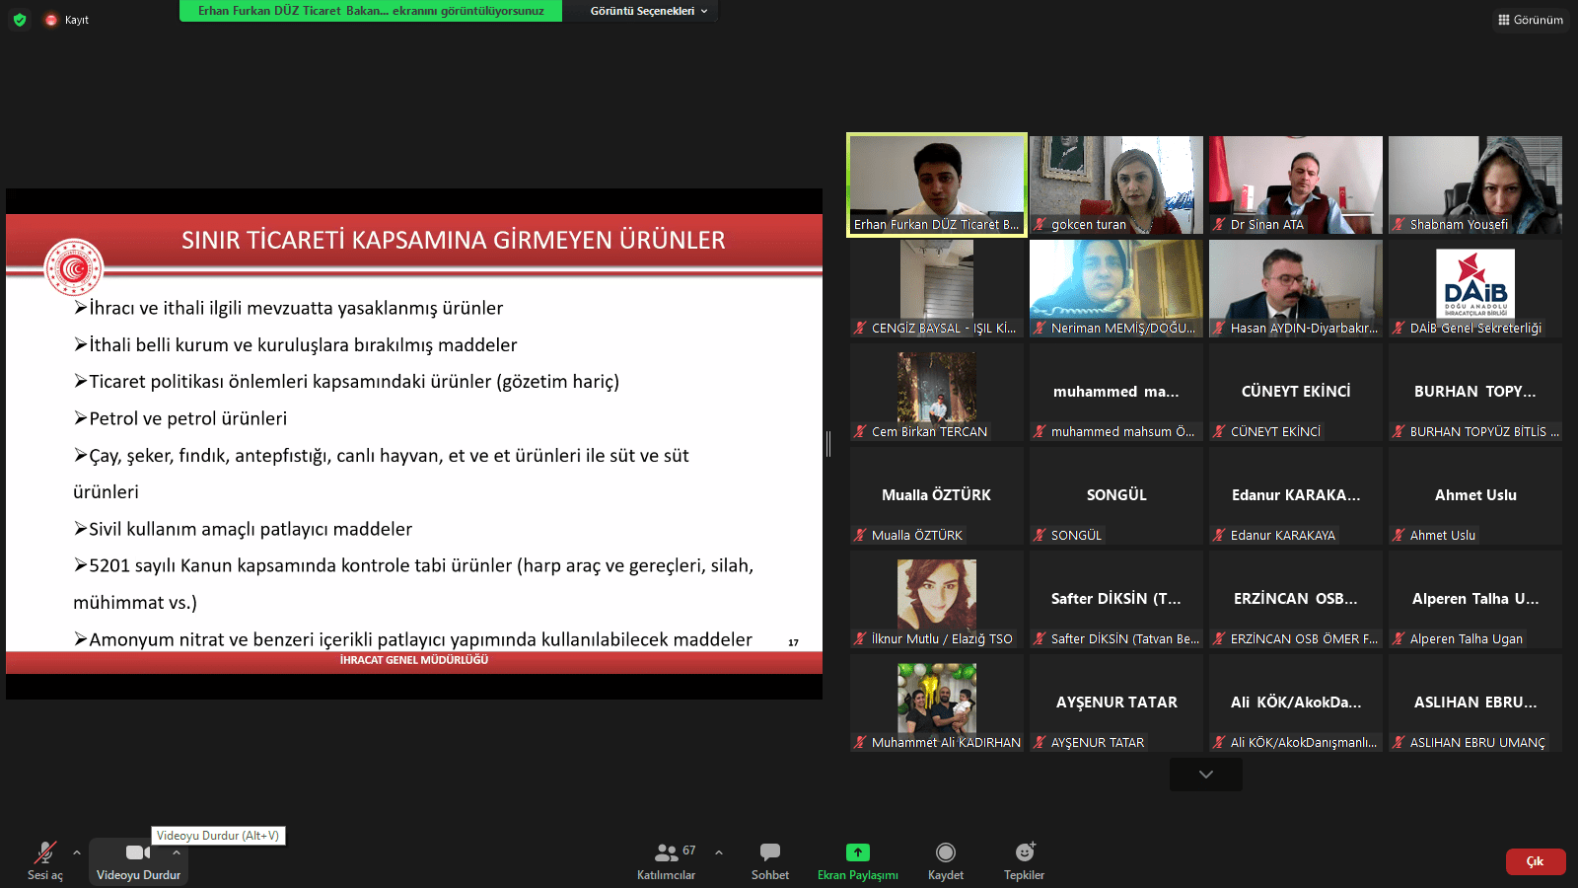
Task: Show next page of participant videos
Action: 1205,775
